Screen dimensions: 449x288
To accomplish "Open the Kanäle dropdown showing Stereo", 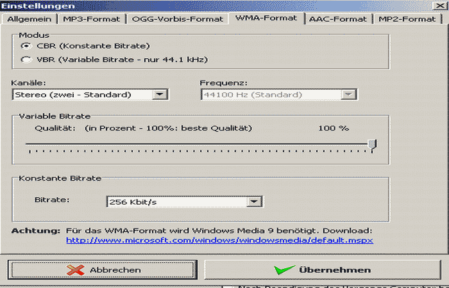I will pos(160,95).
